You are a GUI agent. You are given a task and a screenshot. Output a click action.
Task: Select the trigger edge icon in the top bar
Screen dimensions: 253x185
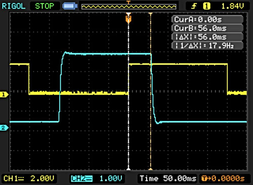pyautogui.click(x=193, y=6)
